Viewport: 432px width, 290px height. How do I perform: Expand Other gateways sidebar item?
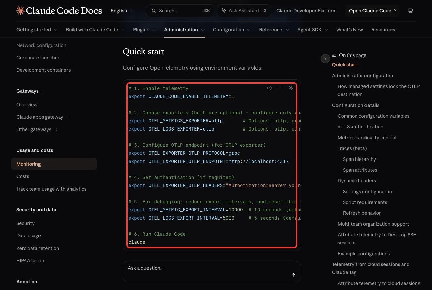pos(37,129)
